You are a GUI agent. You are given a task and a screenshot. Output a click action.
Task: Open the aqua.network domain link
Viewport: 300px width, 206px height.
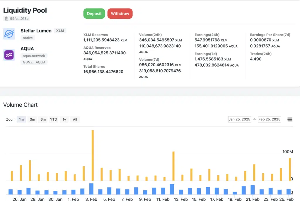tap(34, 56)
